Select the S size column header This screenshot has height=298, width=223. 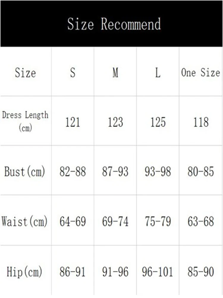[73, 72]
